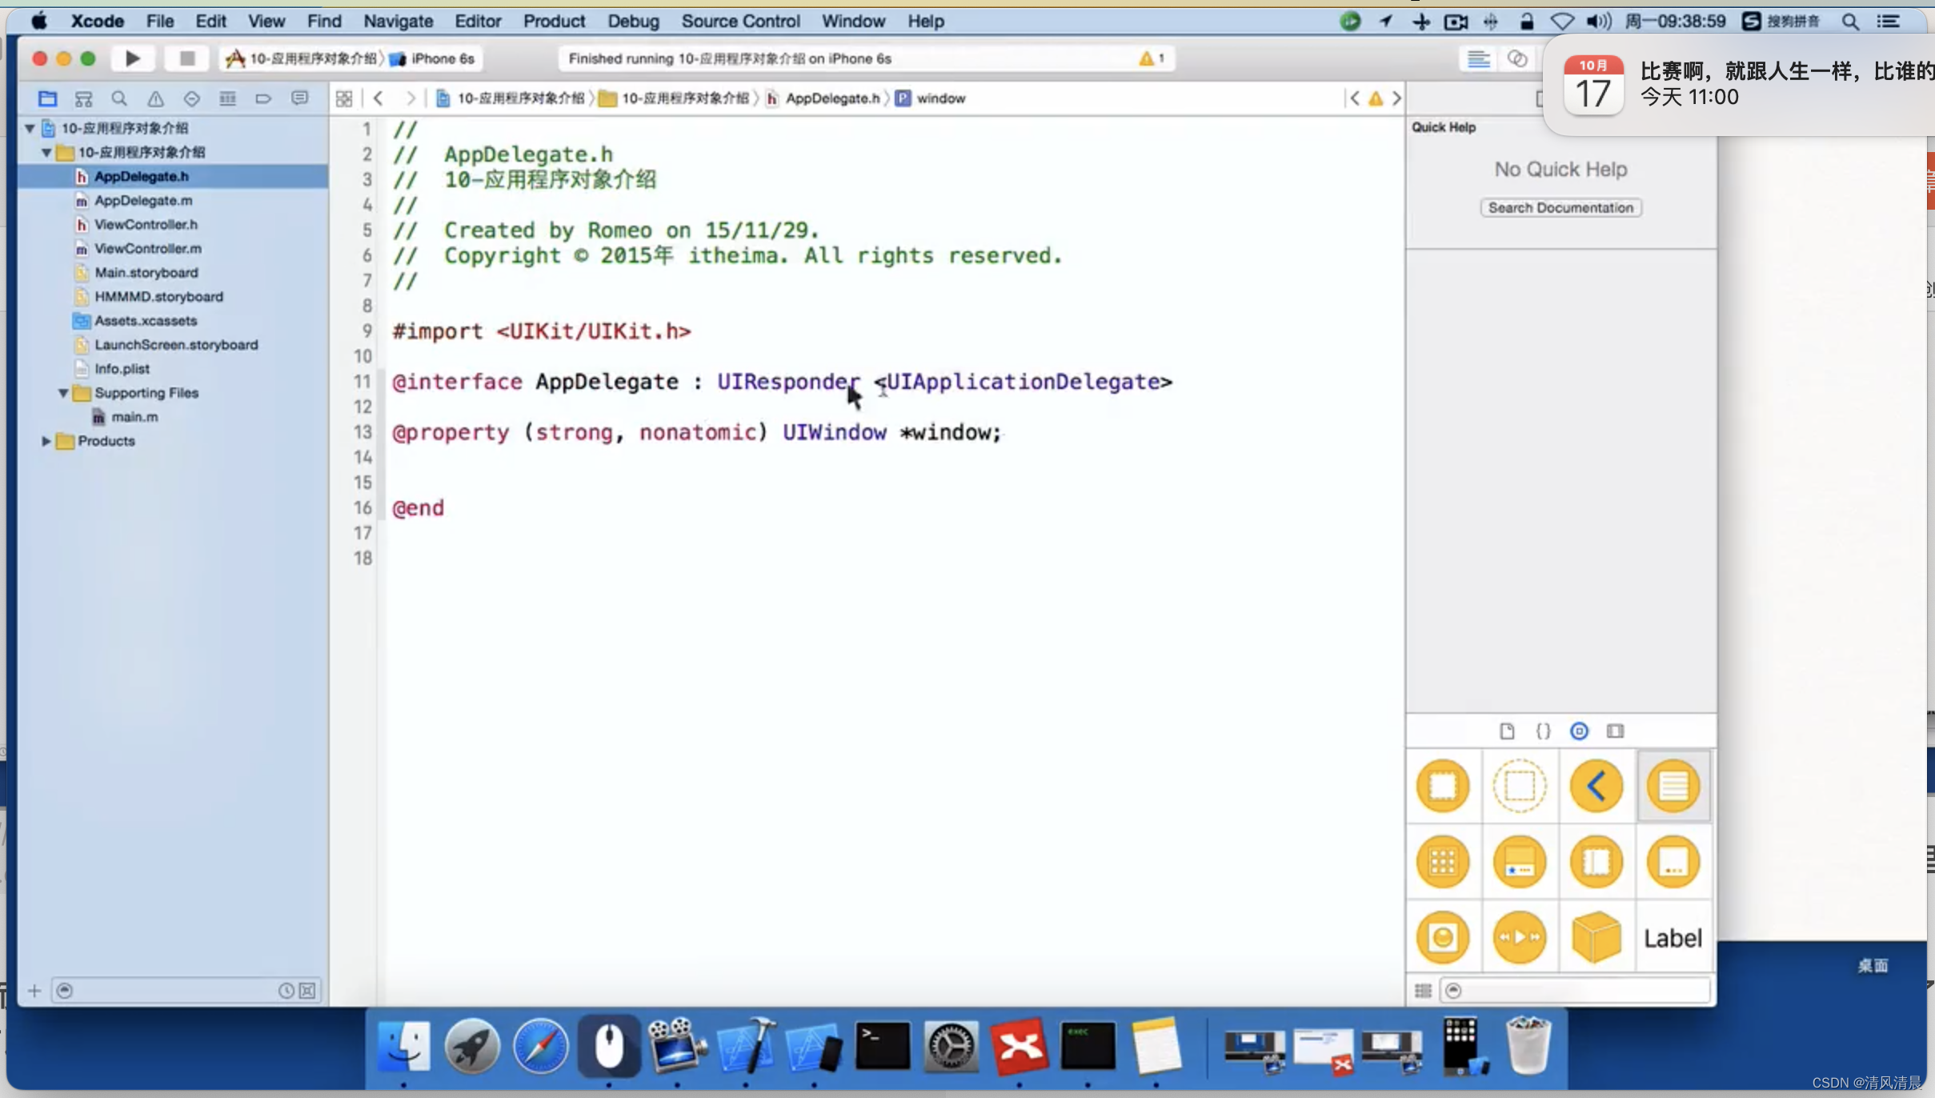Open related items grid in jump bar
Screen dimensions: 1935x1098
click(344, 98)
